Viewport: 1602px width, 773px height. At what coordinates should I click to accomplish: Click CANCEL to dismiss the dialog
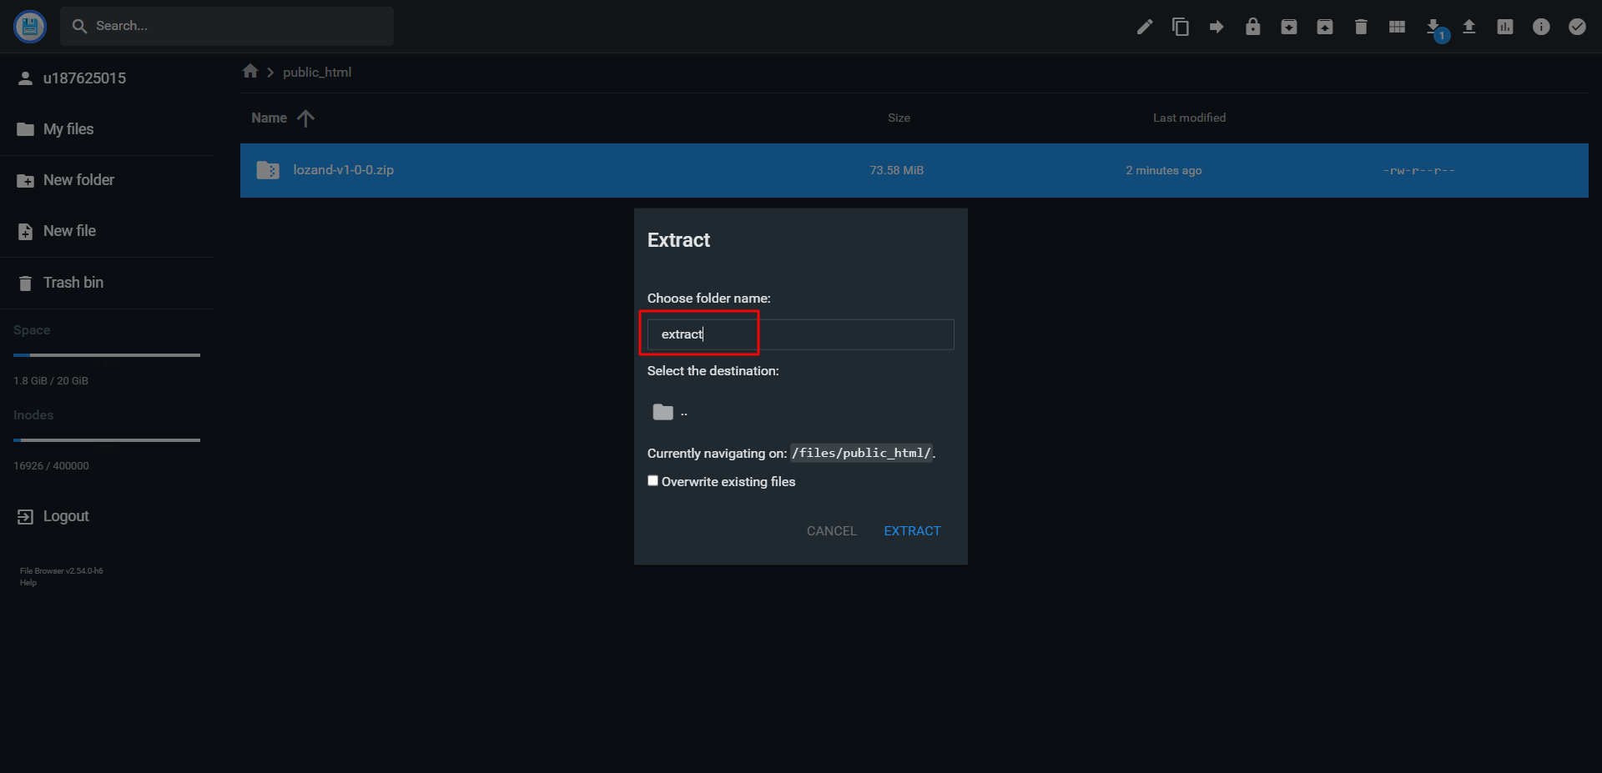pos(831,530)
